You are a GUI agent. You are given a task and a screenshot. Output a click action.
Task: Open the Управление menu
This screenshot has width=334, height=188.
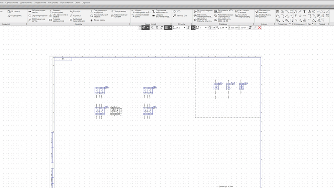pyautogui.click(x=40, y=3)
